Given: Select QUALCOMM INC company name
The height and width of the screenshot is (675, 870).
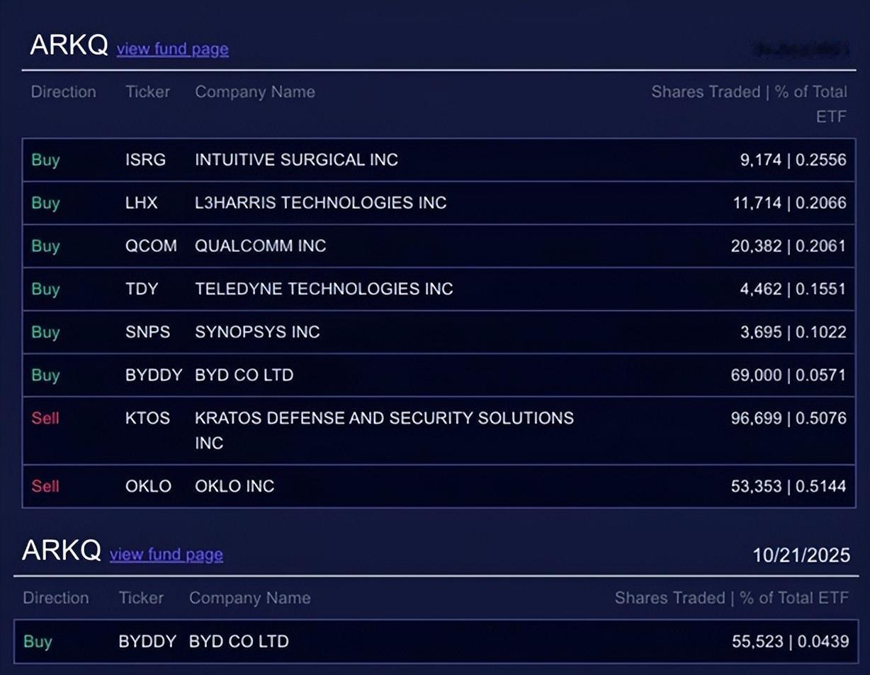Looking at the screenshot, I should click(261, 246).
